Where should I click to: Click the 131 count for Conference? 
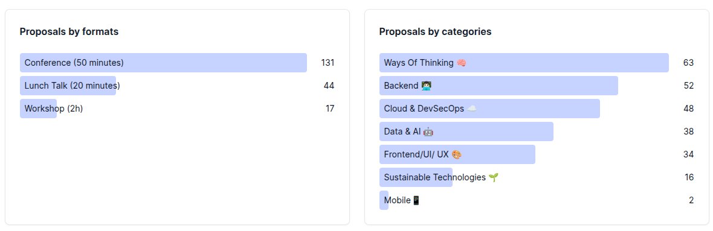pyautogui.click(x=327, y=63)
